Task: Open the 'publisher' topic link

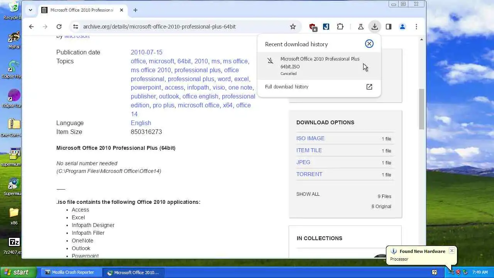Action: pyautogui.click(x=143, y=96)
